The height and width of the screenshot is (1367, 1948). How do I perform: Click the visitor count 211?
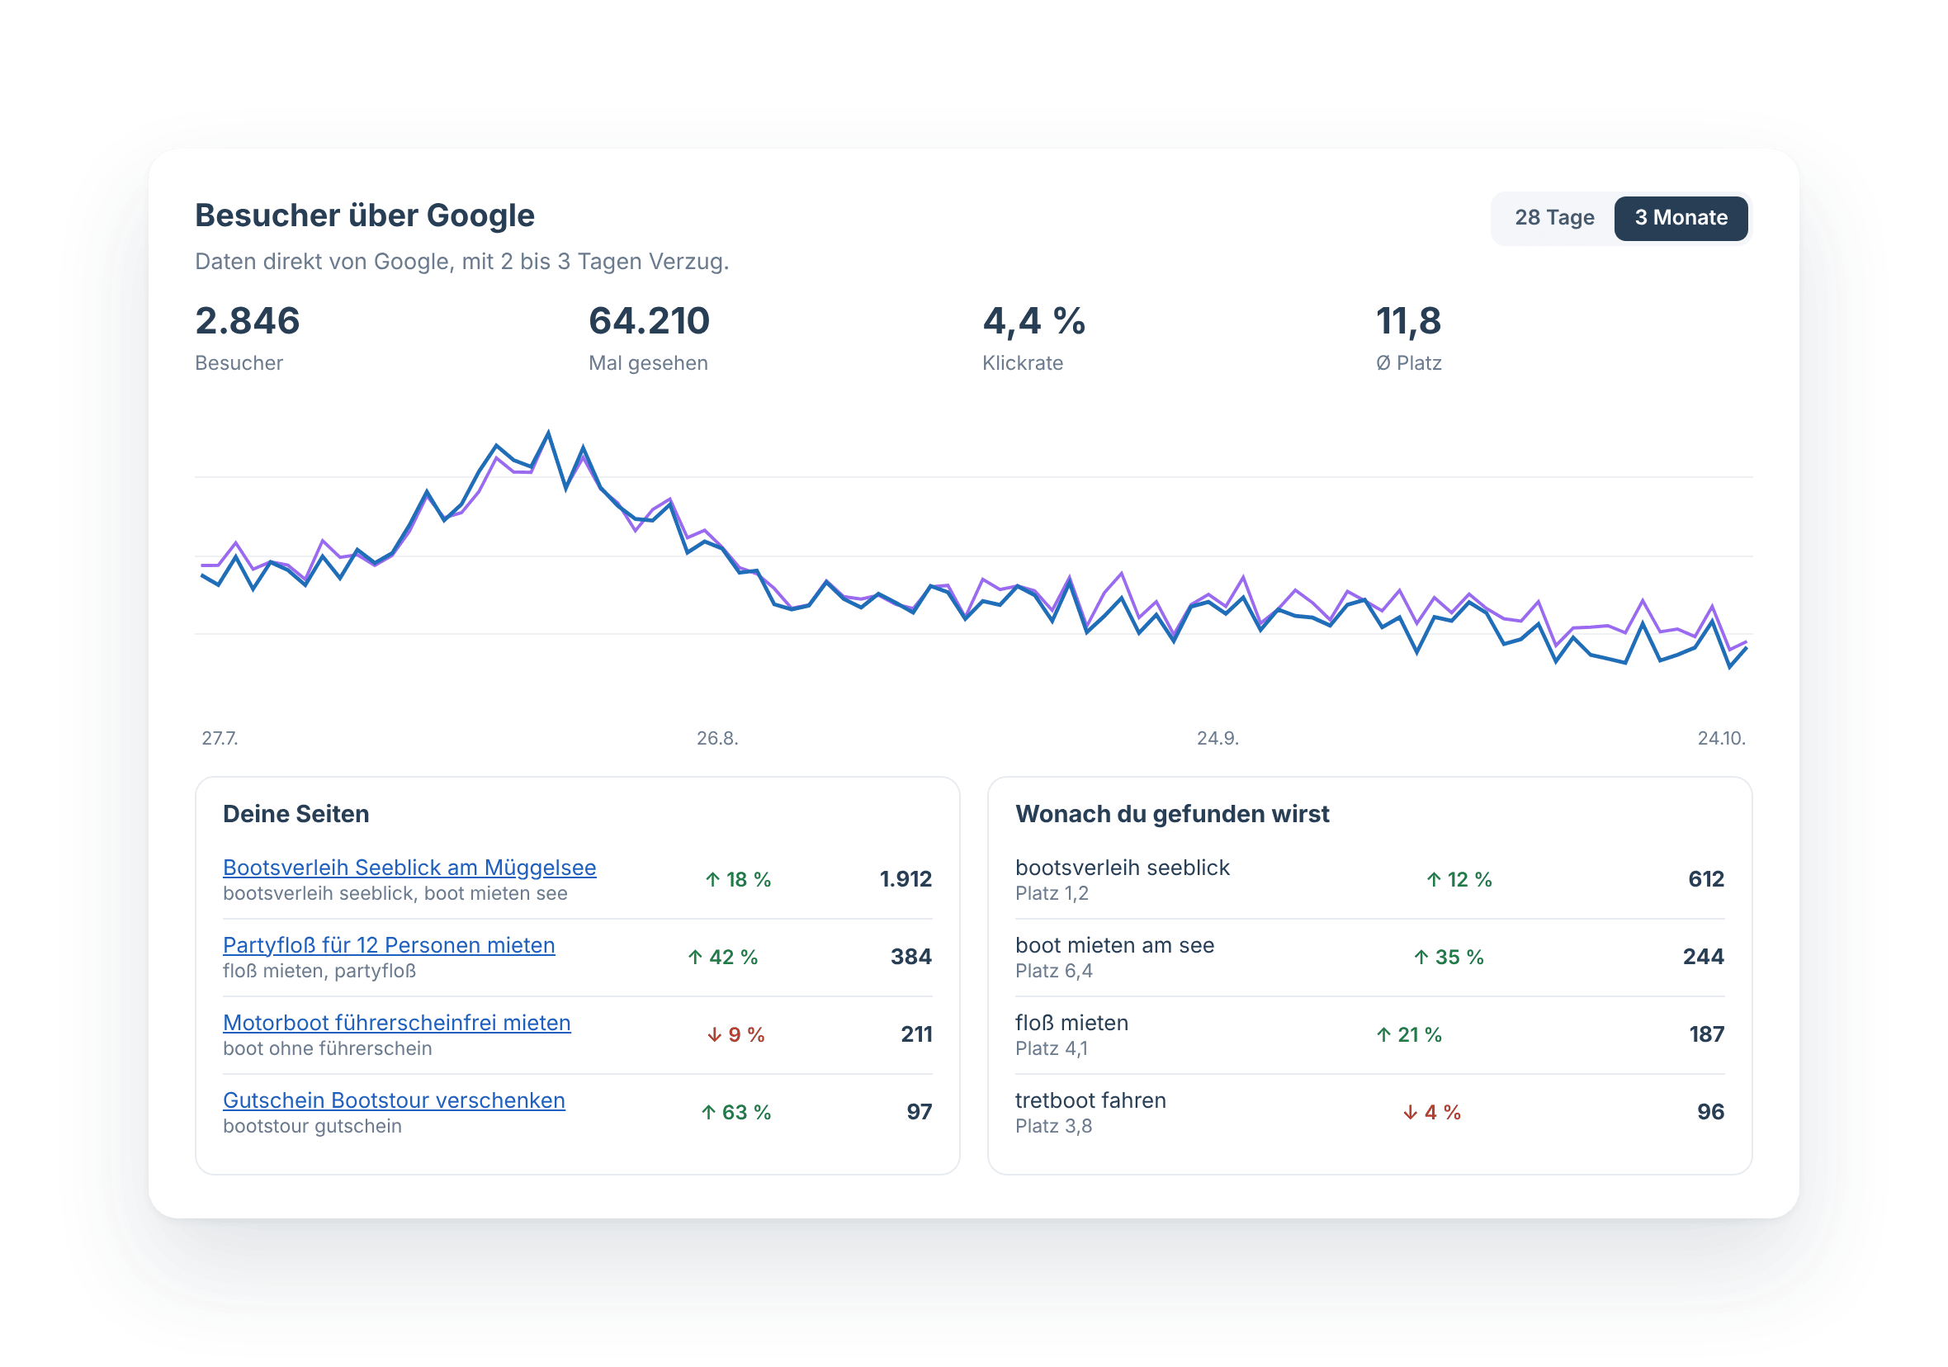(x=916, y=1034)
